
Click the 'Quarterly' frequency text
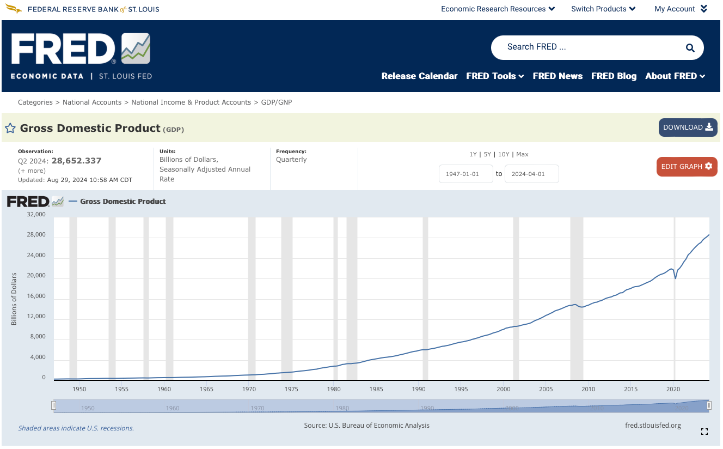click(x=291, y=160)
